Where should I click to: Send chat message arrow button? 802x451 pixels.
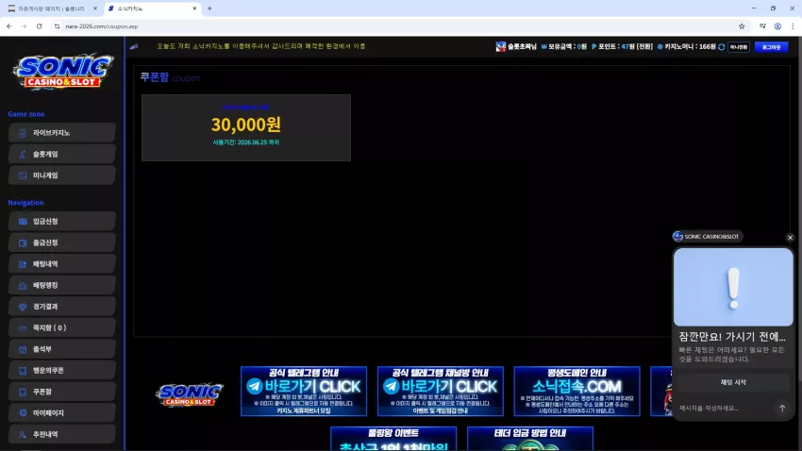point(782,408)
